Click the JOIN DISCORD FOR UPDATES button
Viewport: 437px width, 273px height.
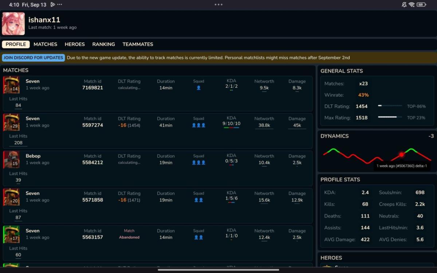click(33, 57)
